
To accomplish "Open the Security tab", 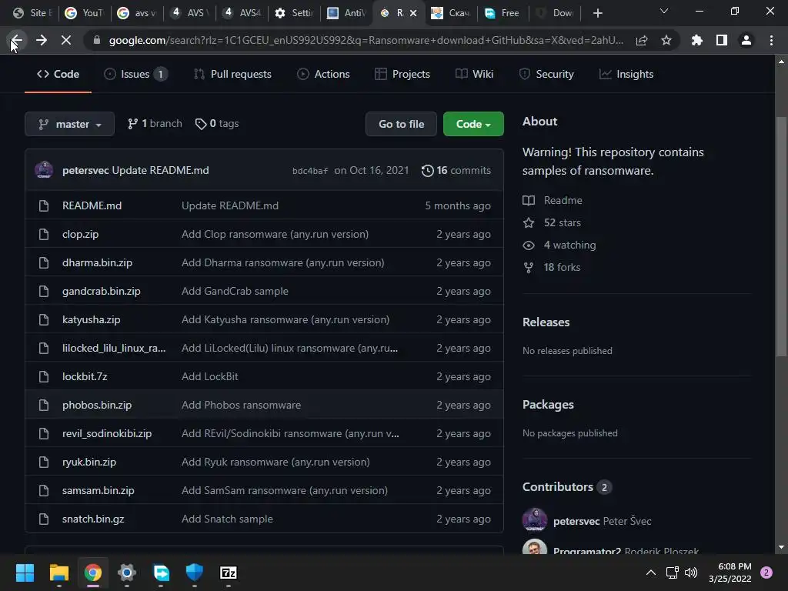I will pos(546,75).
